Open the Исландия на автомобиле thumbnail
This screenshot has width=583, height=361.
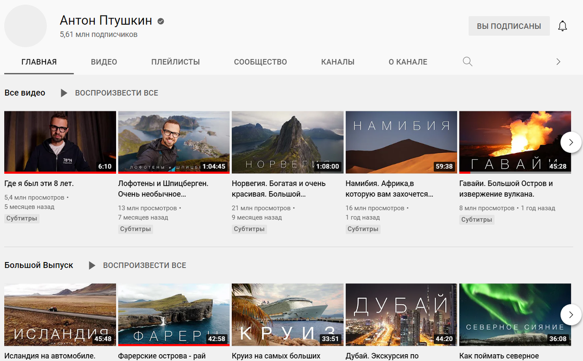[60, 314]
